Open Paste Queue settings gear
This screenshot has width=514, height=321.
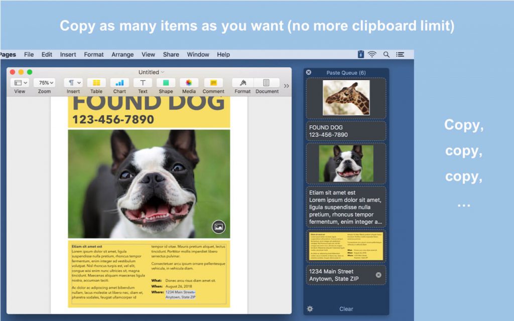coord(310,308)
